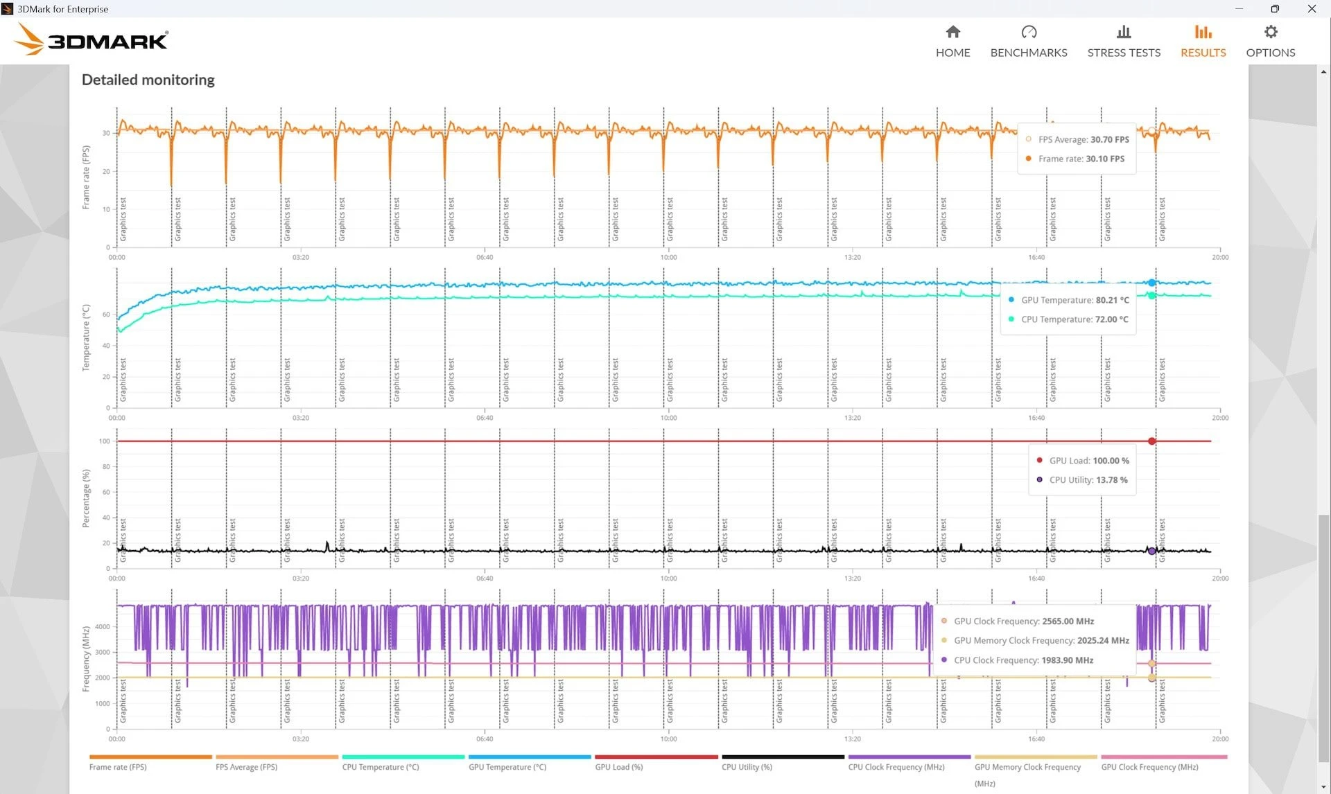Toggle GPU Load (%) legend entry
This screenshot has height=794, width=1331.
618,767
